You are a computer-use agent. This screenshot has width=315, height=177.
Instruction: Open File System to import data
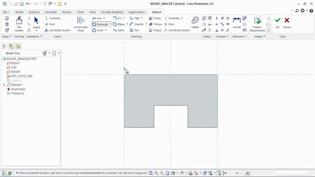click(19, 24)
